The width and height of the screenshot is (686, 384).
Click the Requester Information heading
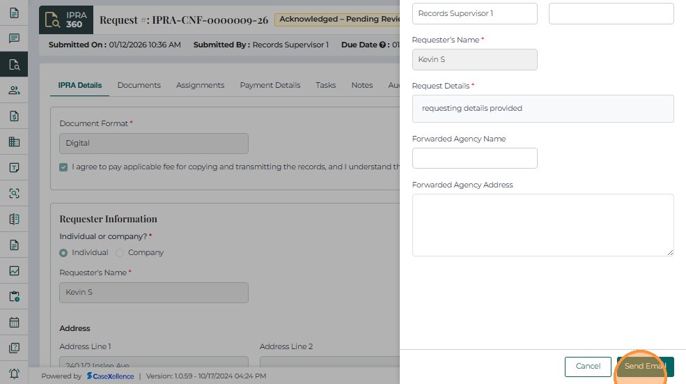[x=108, y=219]
